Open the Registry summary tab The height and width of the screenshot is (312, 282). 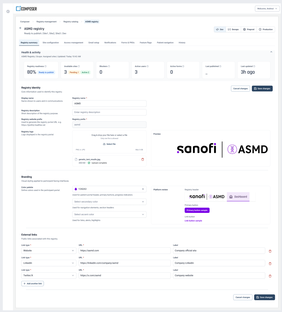(29, 43)
